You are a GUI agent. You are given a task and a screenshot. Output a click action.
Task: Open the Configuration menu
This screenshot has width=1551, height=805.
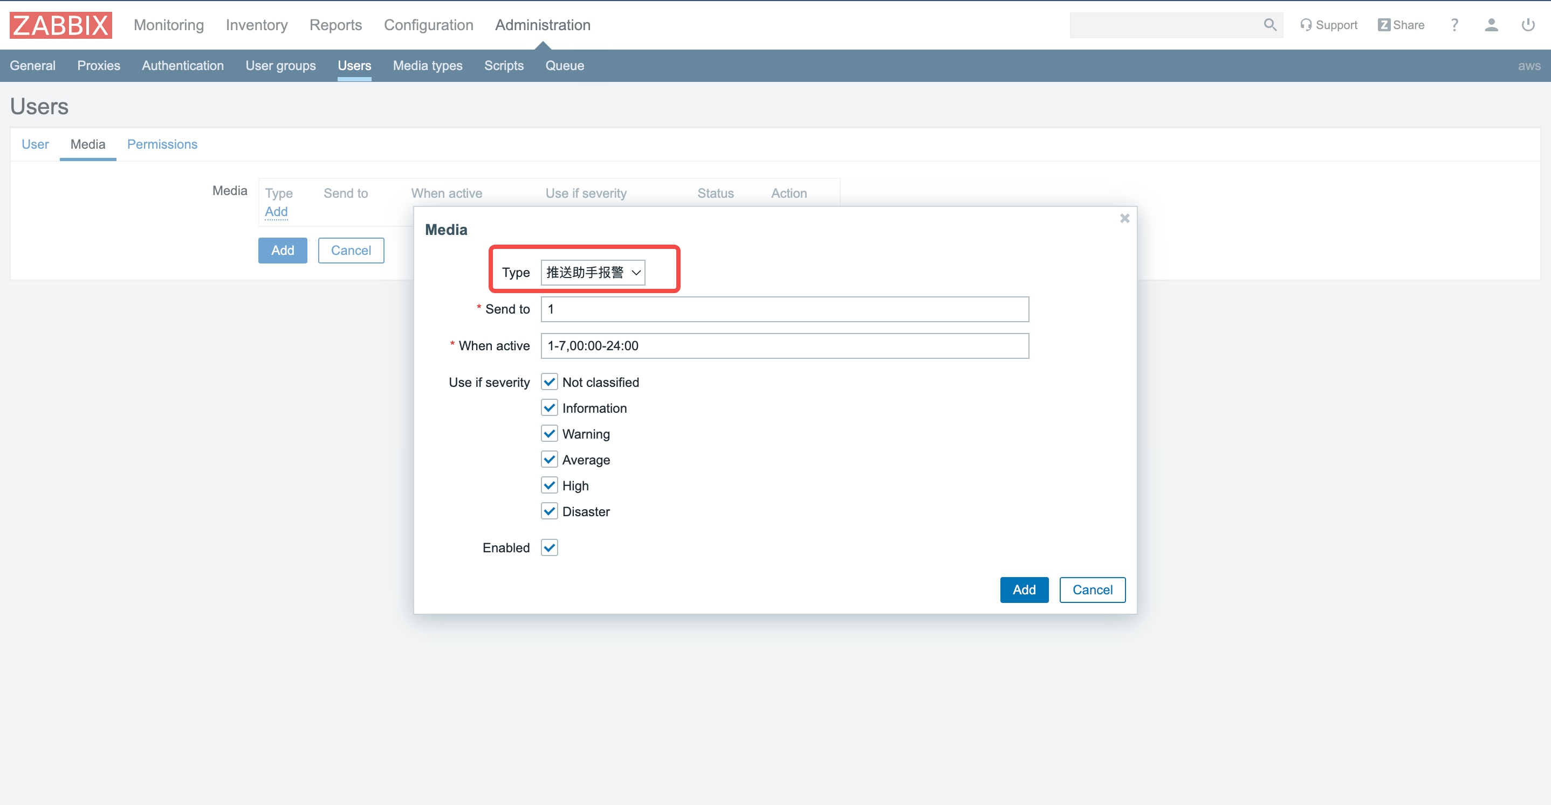[x=429, y=25]
